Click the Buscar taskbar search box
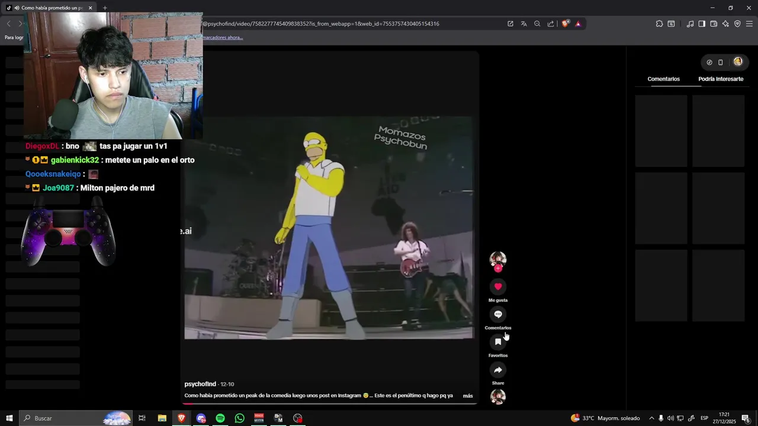The height and width of the screenshot is (426, 758). (x=76, y=418)
